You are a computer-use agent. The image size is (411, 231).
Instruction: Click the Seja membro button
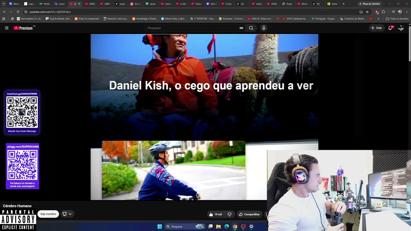point(48,214)
